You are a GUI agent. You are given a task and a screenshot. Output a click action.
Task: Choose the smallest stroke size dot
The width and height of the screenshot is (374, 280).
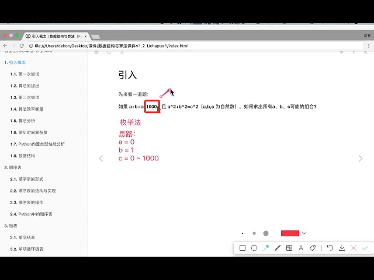pos(243,233)
